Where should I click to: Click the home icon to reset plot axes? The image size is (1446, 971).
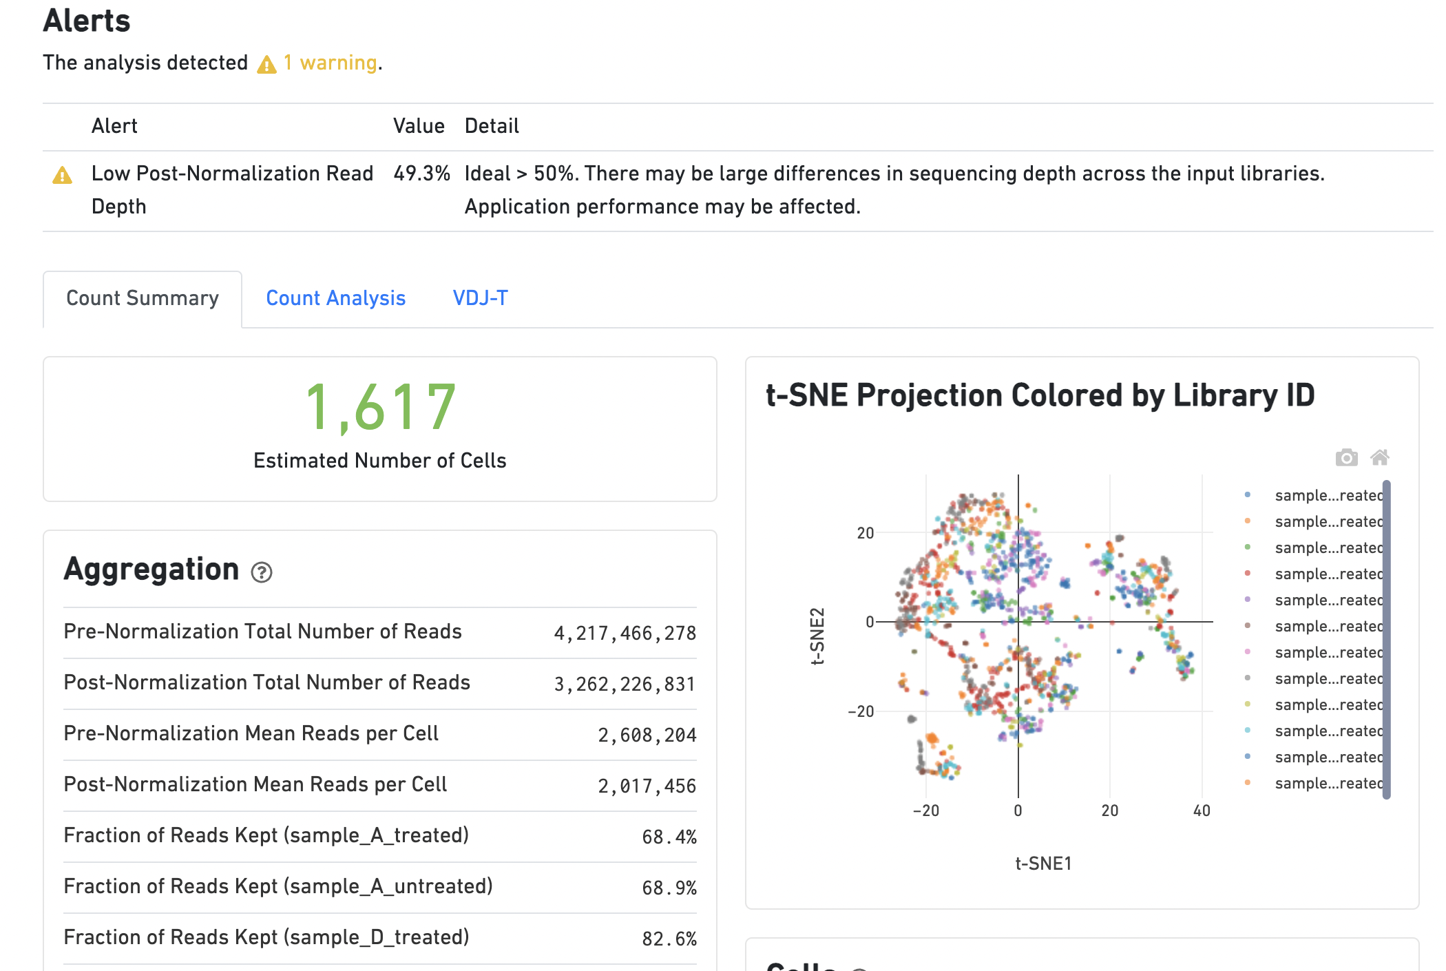[1379, 457]
